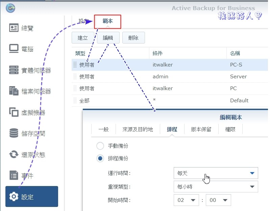Screen dimensions: 270x211
Task: Click the * condition cell
Action: [x=154, y=100]
